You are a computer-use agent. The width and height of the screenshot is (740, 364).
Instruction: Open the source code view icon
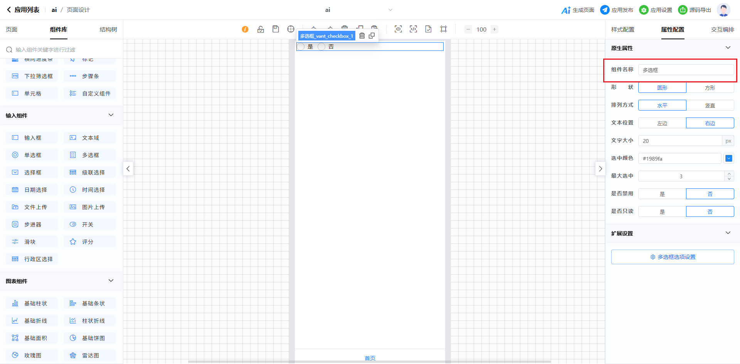(413, 29)
